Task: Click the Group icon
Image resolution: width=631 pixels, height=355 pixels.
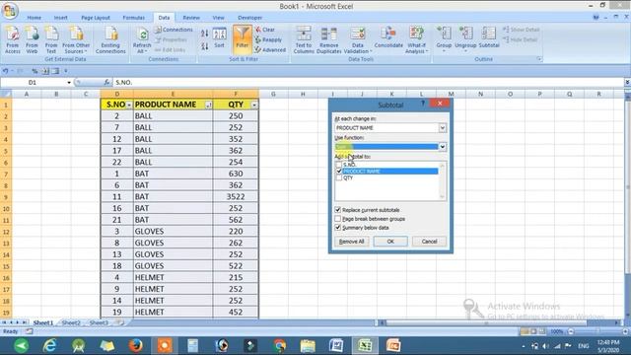Action: (x=444, y=38)
